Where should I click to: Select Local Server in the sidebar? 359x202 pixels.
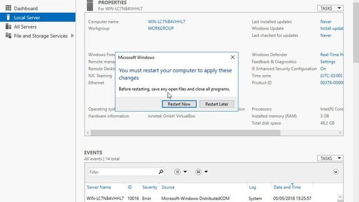pos(38,17)
